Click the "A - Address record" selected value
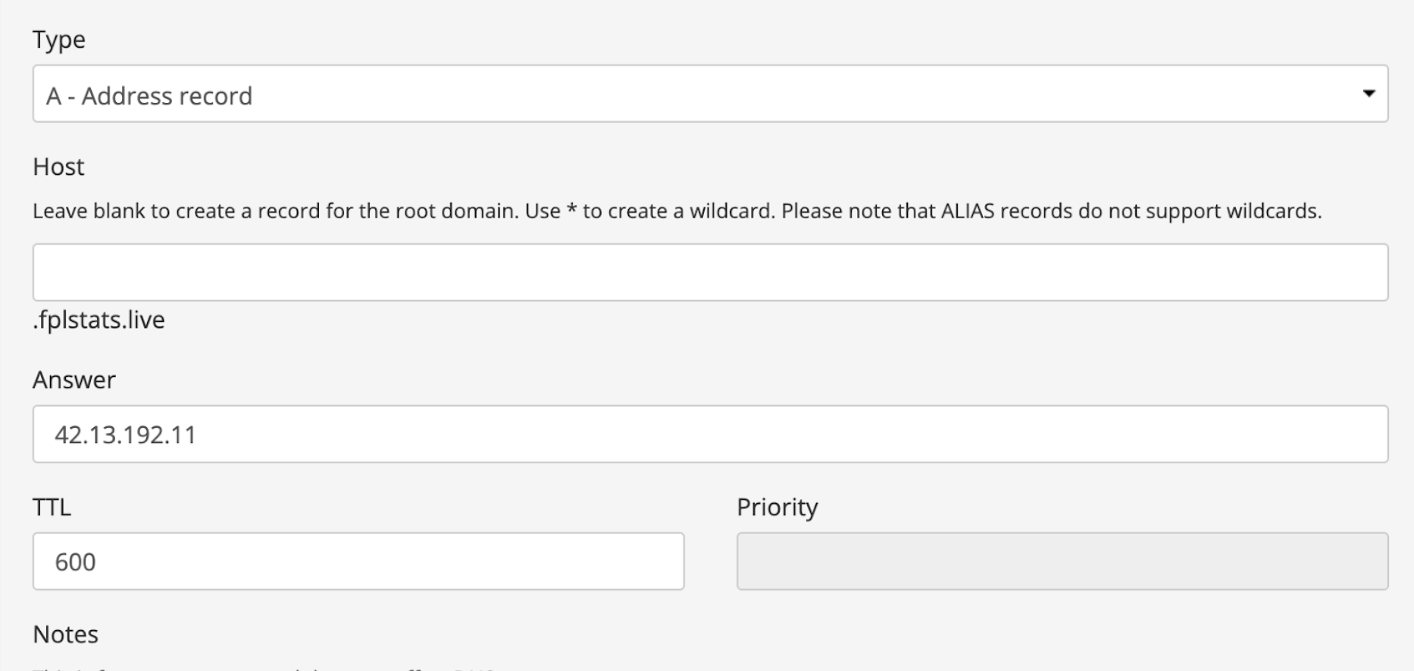 click(x=149, y=96)
